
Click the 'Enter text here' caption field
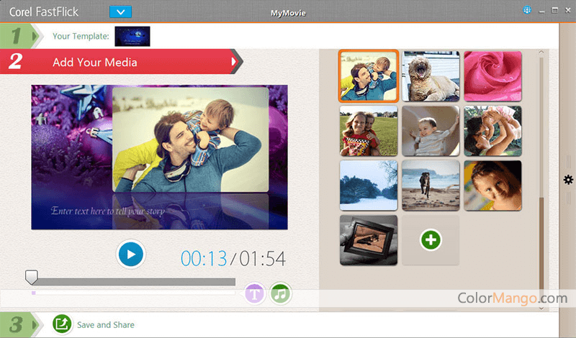click(x=108, y=211)
